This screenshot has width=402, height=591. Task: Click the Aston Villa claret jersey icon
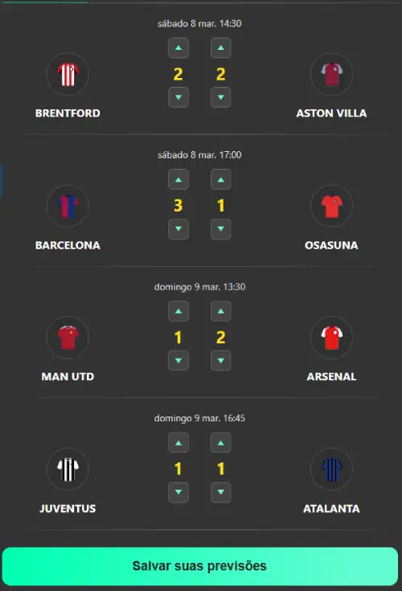[331, 74]
